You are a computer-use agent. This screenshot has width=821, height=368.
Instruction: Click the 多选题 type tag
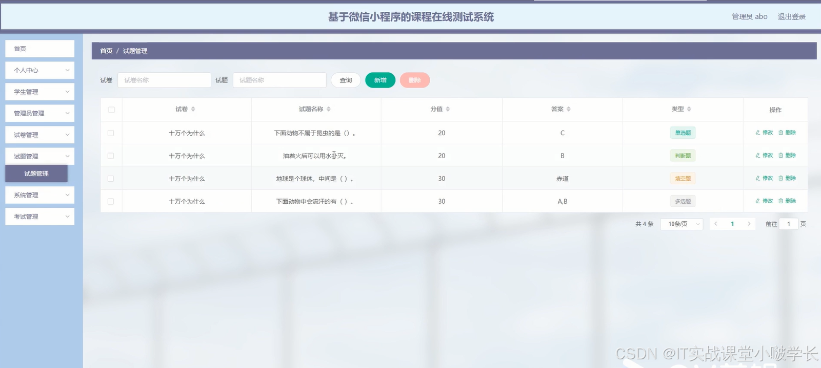click(x=683, y=201)
